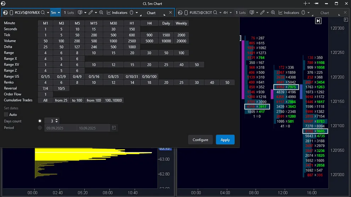
Task: Click the Days count stepper arrows
Action: [57, 121]
